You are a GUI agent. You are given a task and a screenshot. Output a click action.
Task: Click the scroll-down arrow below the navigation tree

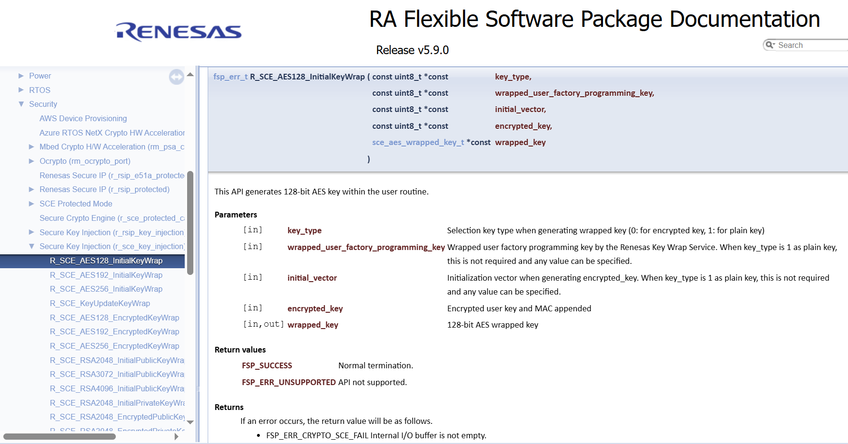[x=190, y=423]
